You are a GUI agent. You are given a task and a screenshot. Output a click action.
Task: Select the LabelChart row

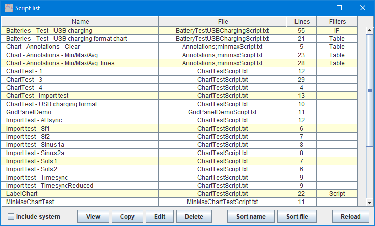click(x=179, y=194)
